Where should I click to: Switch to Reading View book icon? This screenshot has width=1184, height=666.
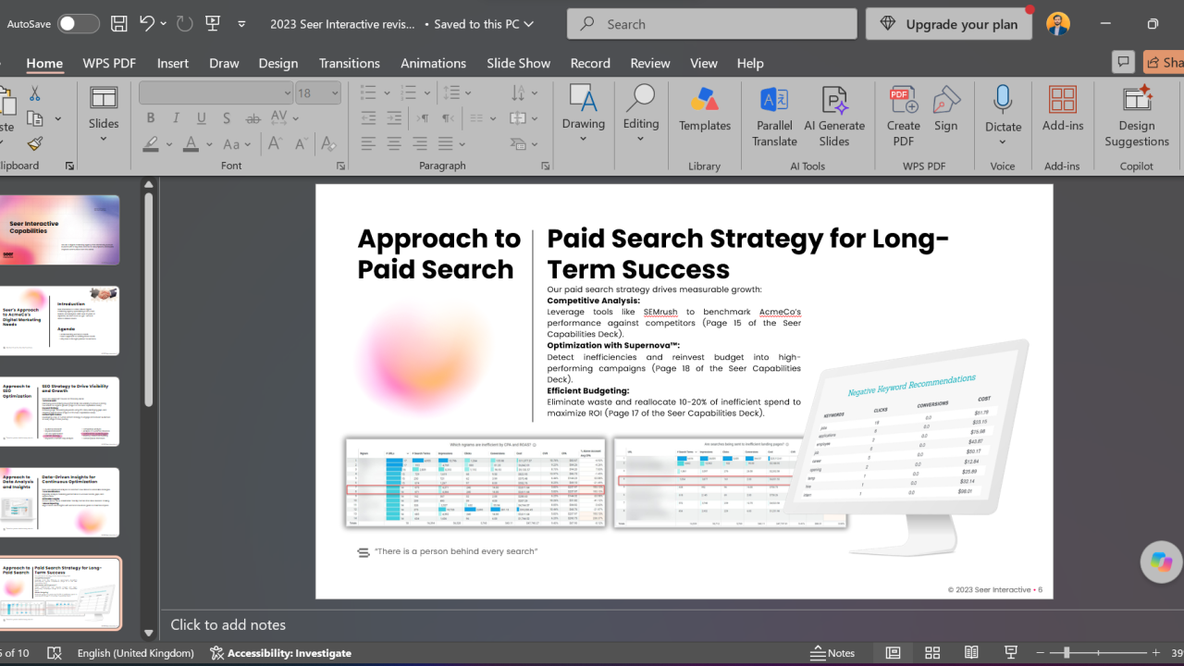point(971,653)
